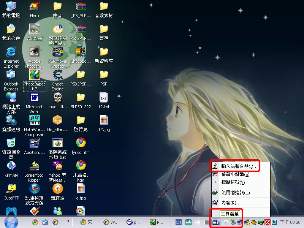304x228 pixels.
Task: Select the Cheat Engine icon
Action: (57, 81)
